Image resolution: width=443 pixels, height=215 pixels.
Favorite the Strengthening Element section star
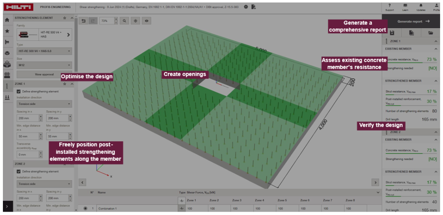click(x=65, y=18)
